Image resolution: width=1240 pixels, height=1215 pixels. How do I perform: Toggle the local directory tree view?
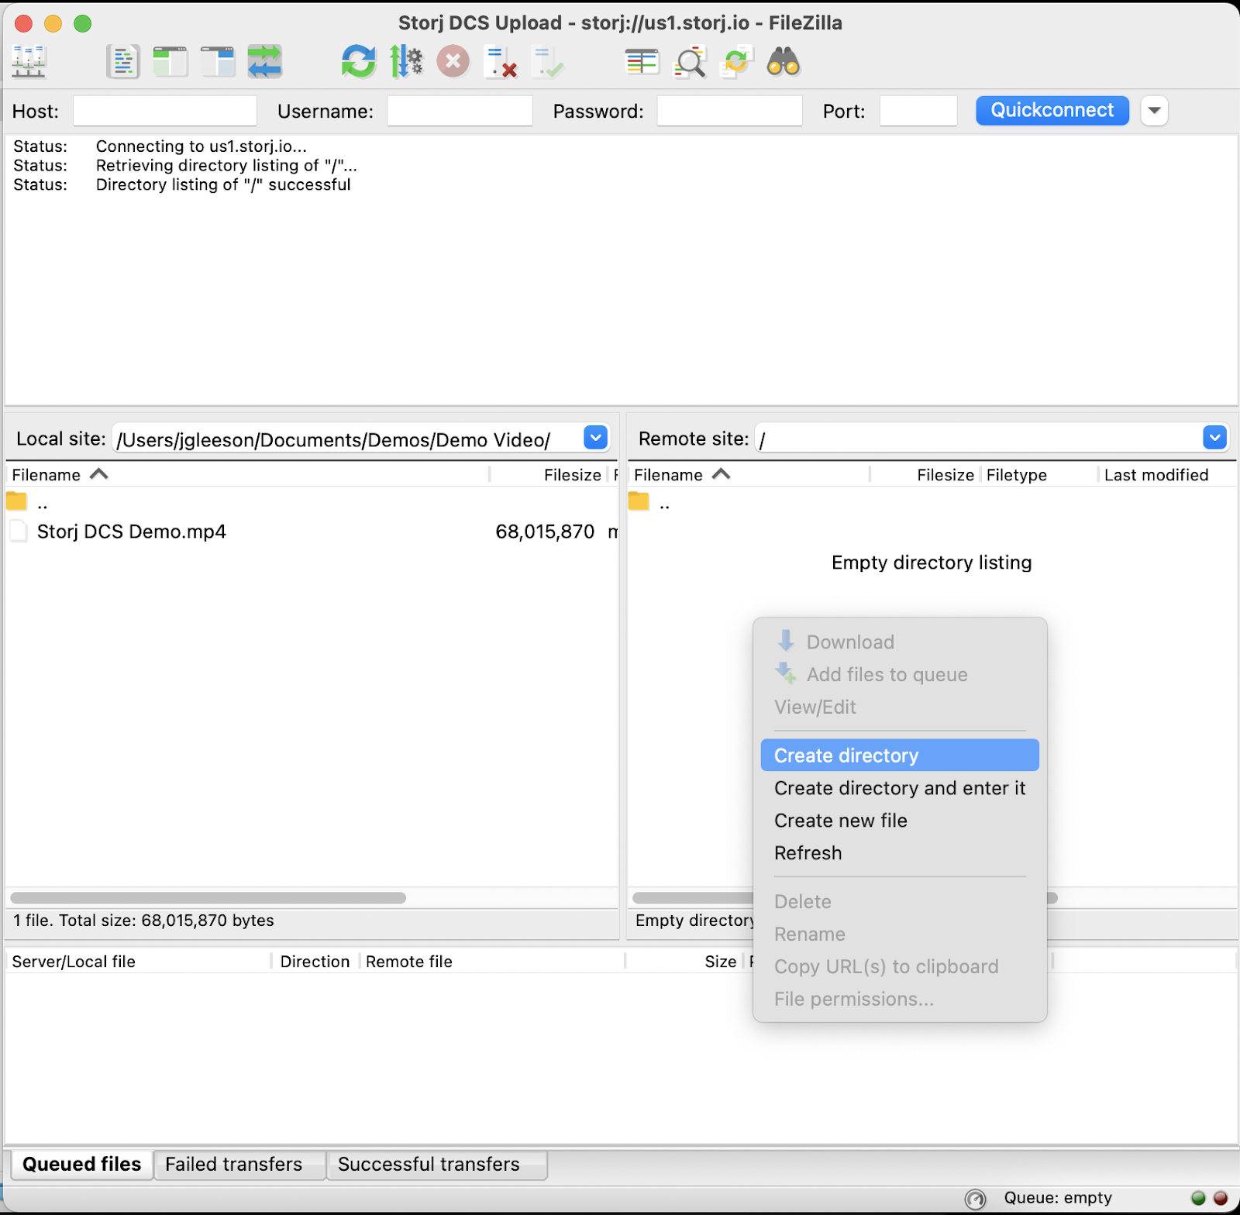pos(170,62)
